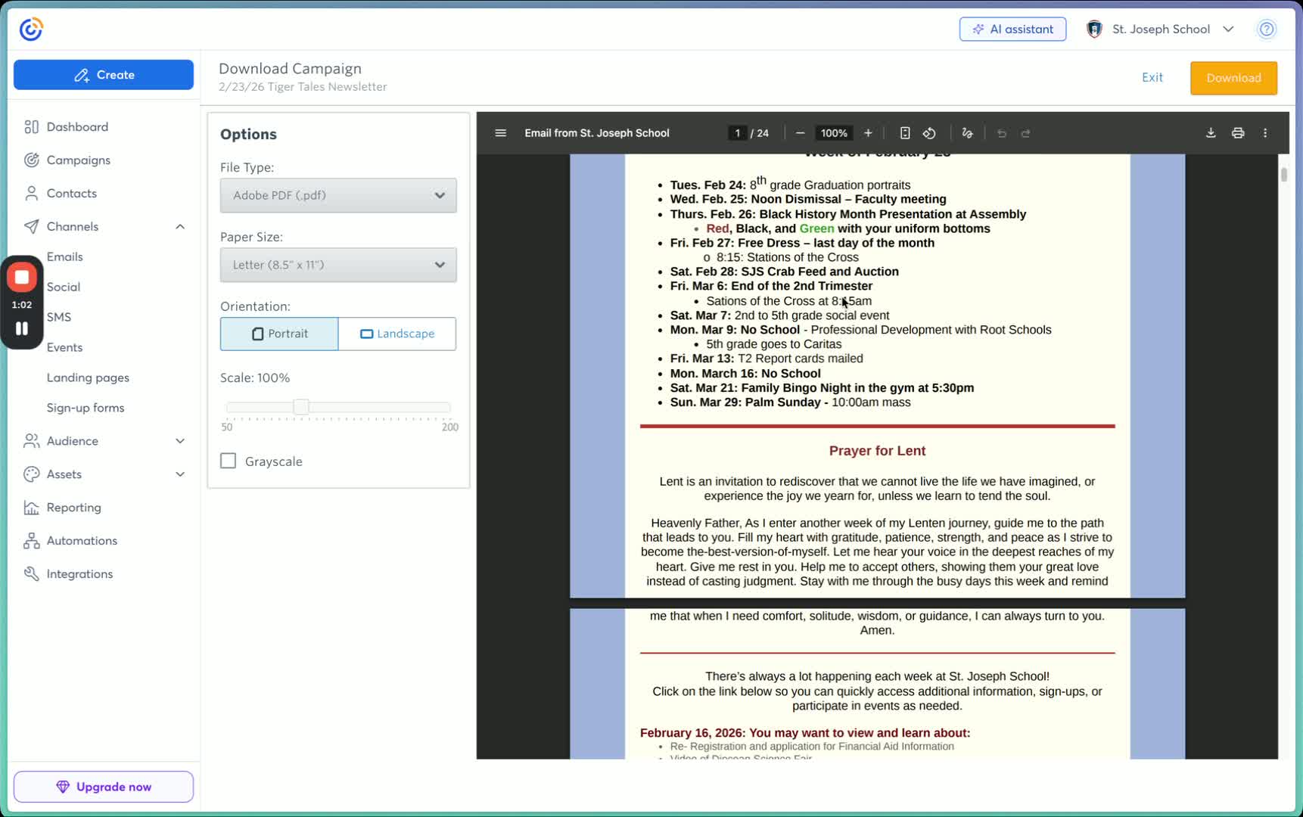1303x817 pixels.
Task: Enable the Grayscale checkbox
Action: 228,461
